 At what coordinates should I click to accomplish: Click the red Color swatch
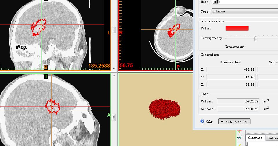pos(237,28)
